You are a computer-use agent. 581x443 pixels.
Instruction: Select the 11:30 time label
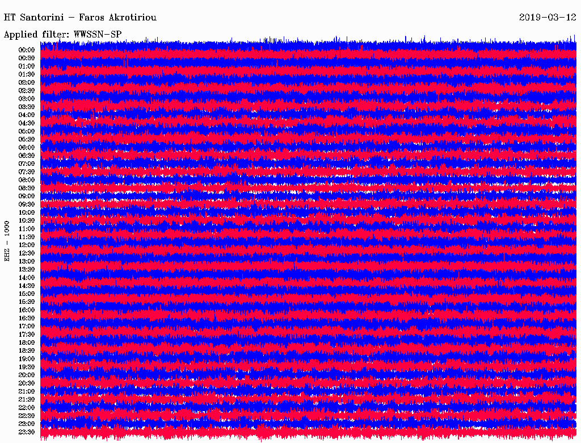click(x=27, y=237)
